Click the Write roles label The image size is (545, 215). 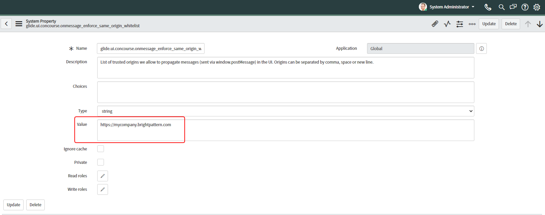tap(77, 189)
